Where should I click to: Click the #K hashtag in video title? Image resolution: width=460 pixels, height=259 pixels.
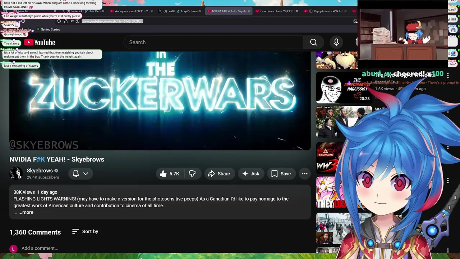tap(41, 159)
